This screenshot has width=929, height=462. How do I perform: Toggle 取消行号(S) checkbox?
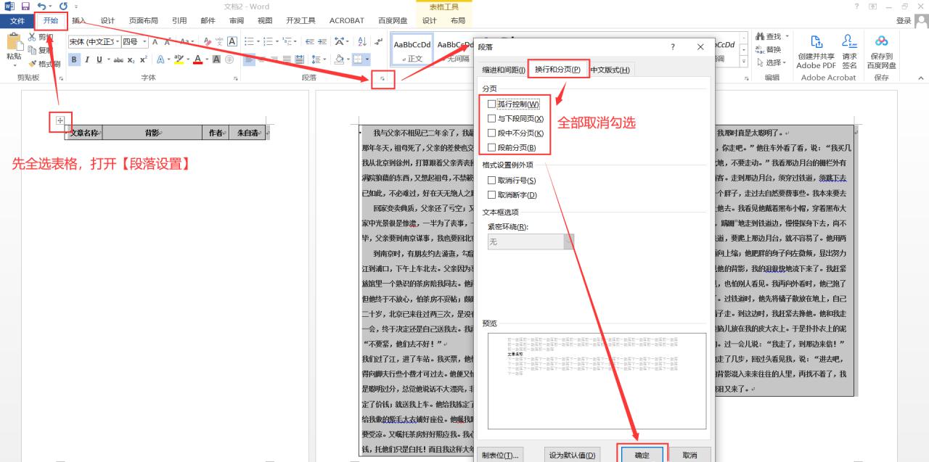491,180
